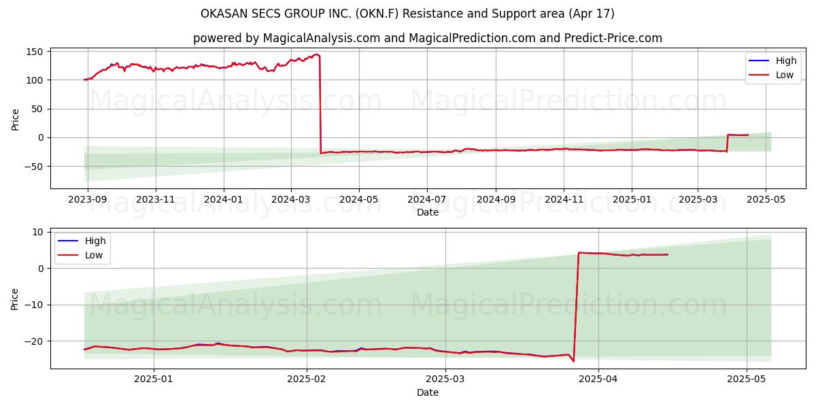This screenshot has width=816, height=408.
Task: Click the '2024-09' tick label on upper axis
Action: tap(496, 200)
